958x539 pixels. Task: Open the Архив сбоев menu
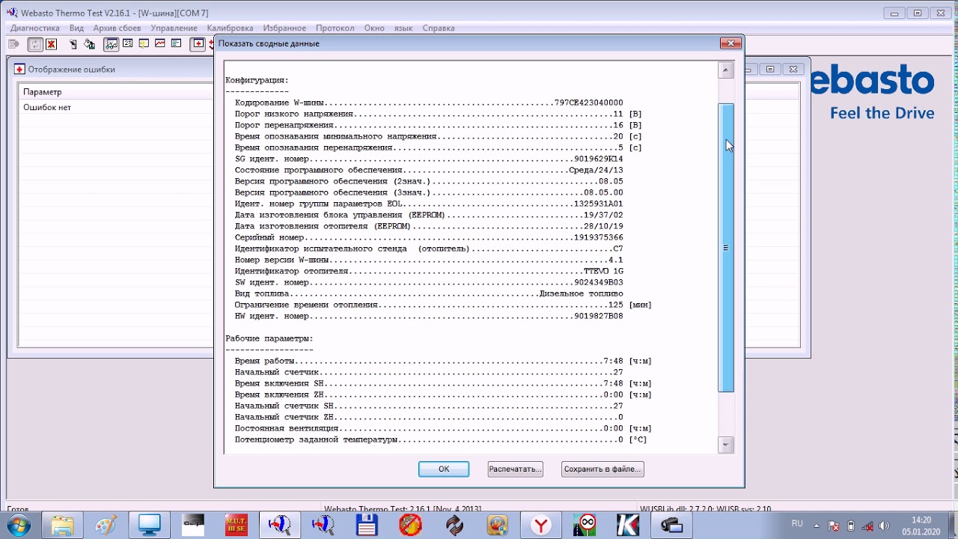coord(117,28)
